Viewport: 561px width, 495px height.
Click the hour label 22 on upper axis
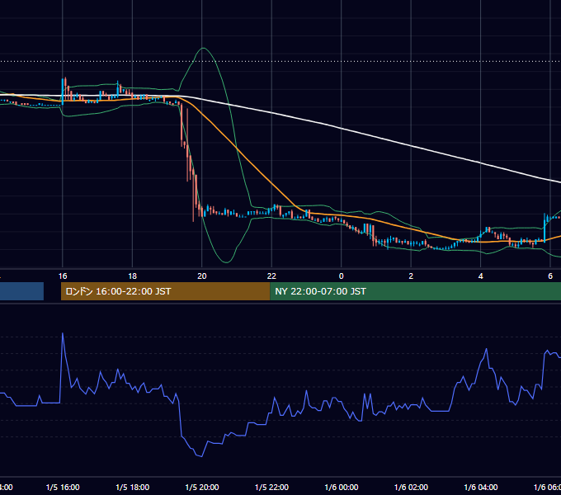coord(271,276)
